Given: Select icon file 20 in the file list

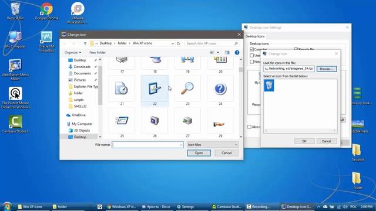Looking at the screenshot, I should click(220, 65).
